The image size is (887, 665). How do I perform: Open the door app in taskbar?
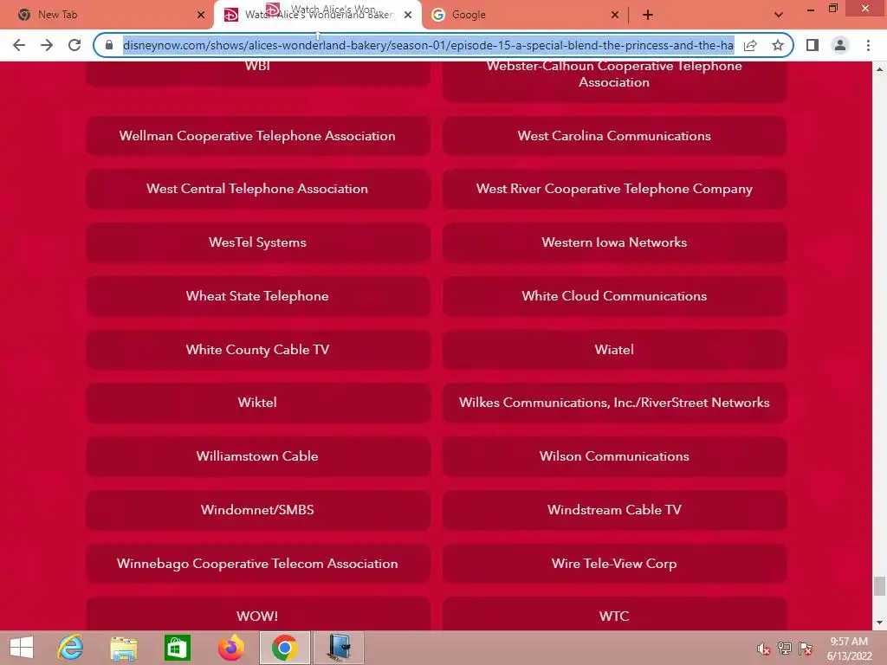pos(339,648)
